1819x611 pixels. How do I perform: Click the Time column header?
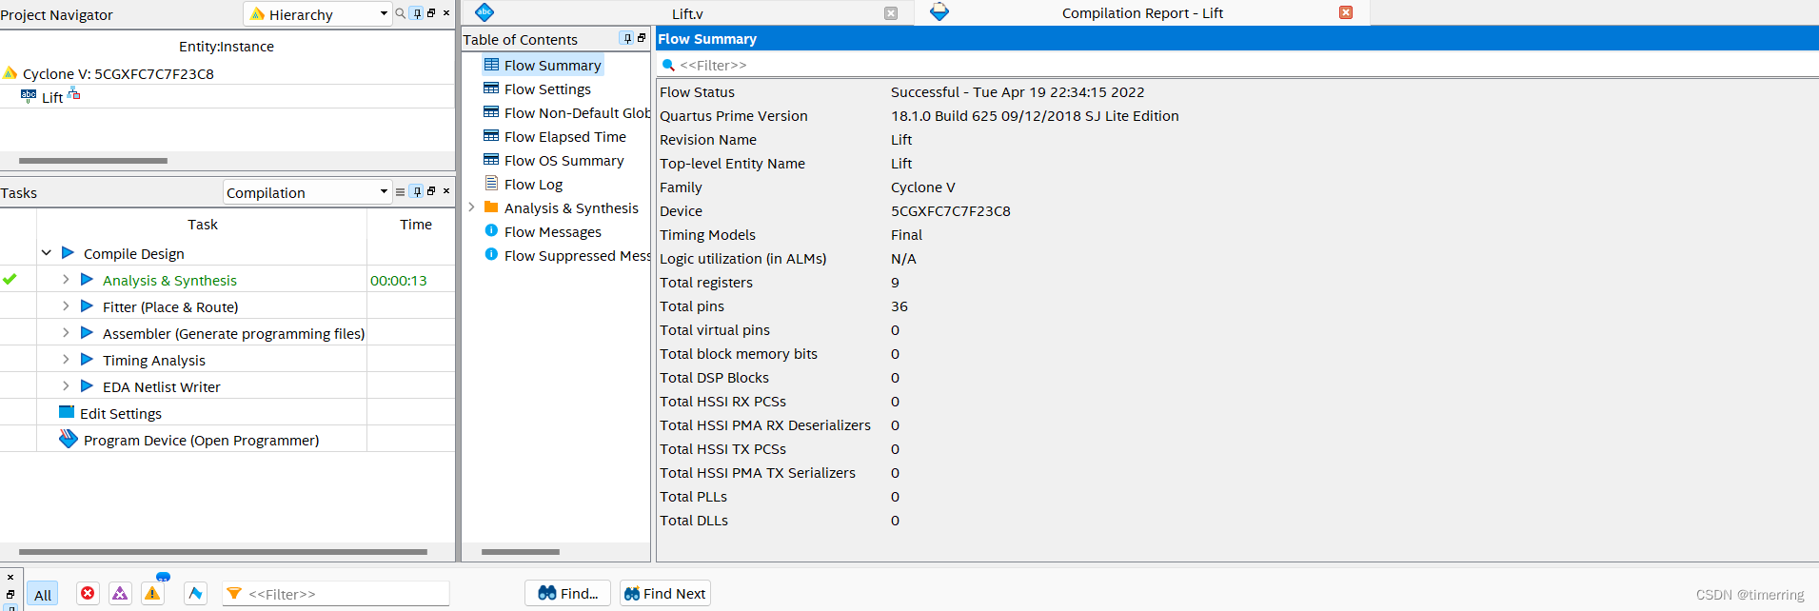point(416,225)
